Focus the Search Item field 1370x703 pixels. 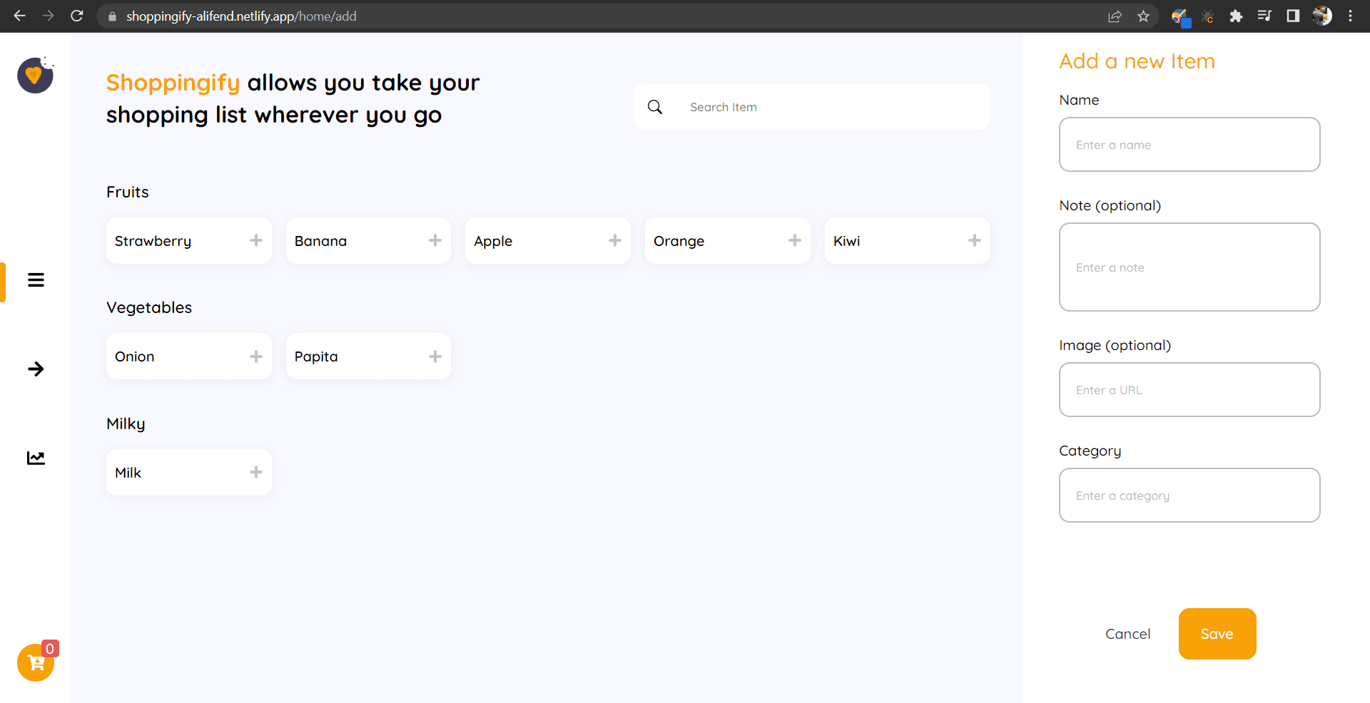pos(828,107)
